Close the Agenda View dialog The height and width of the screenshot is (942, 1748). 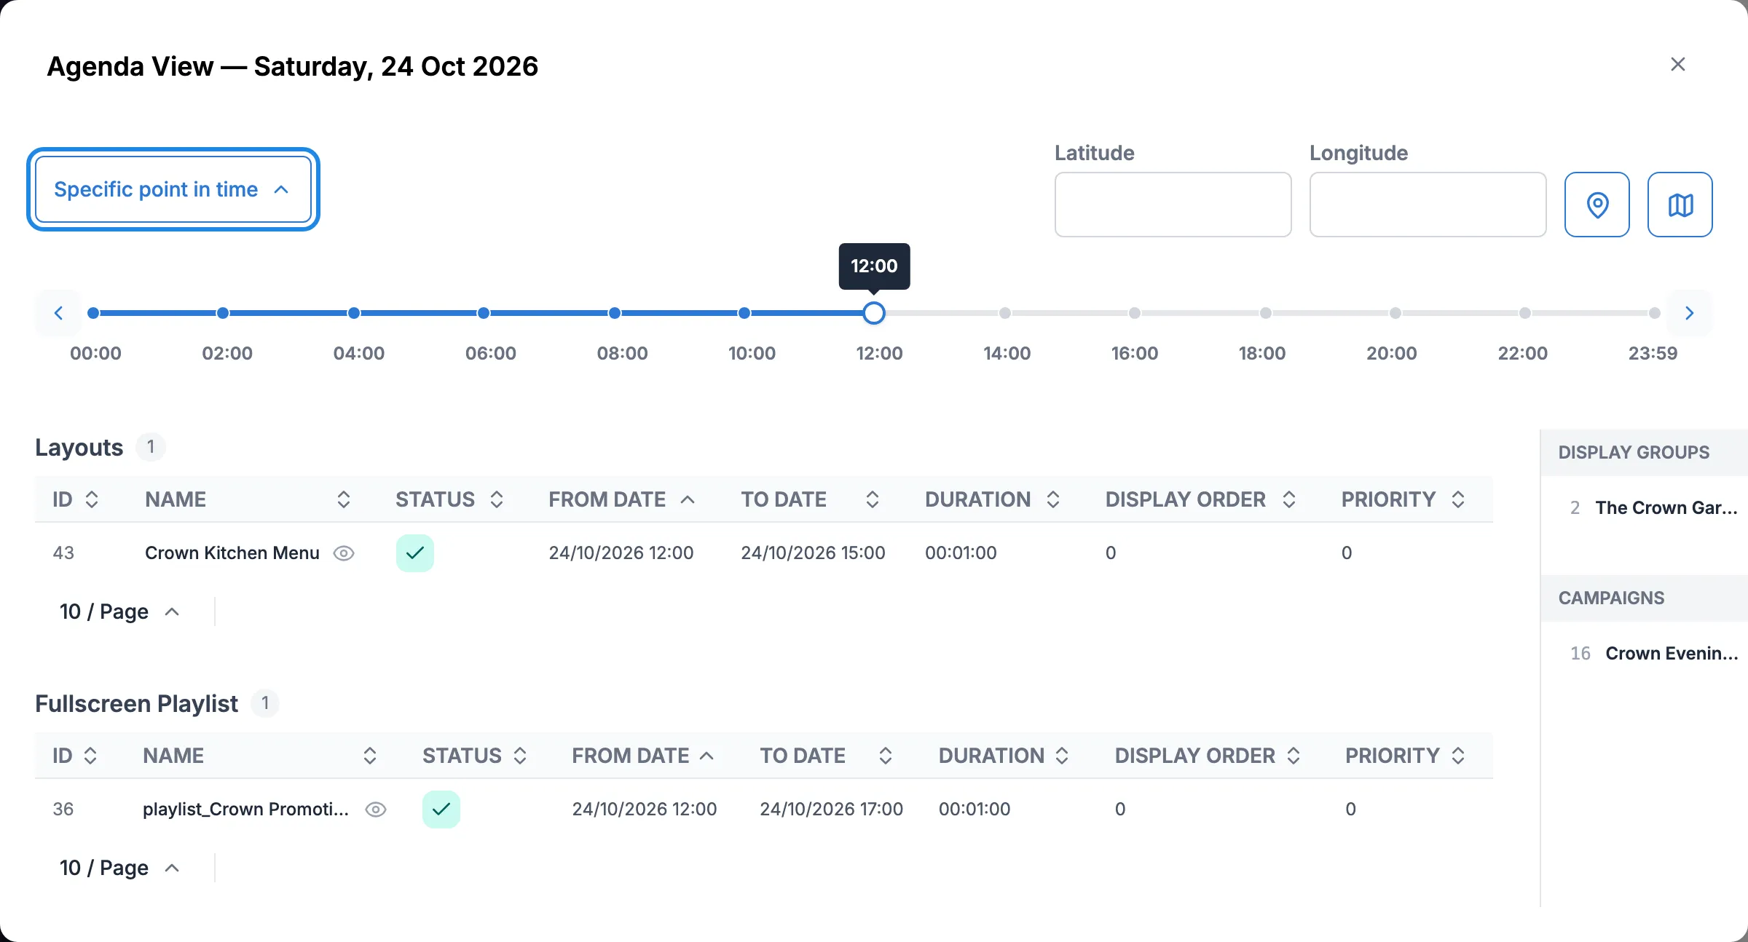tap(1678, 64)
